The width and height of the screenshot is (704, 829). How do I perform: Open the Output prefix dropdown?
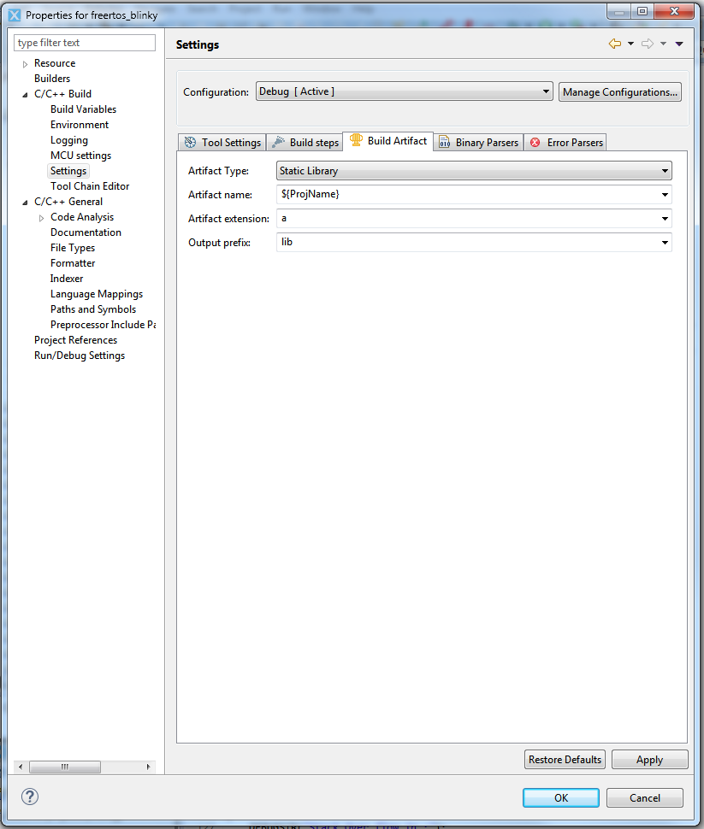pos(665,242)
